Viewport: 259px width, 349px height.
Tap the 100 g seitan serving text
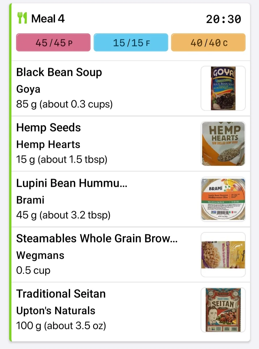point(61,326)
